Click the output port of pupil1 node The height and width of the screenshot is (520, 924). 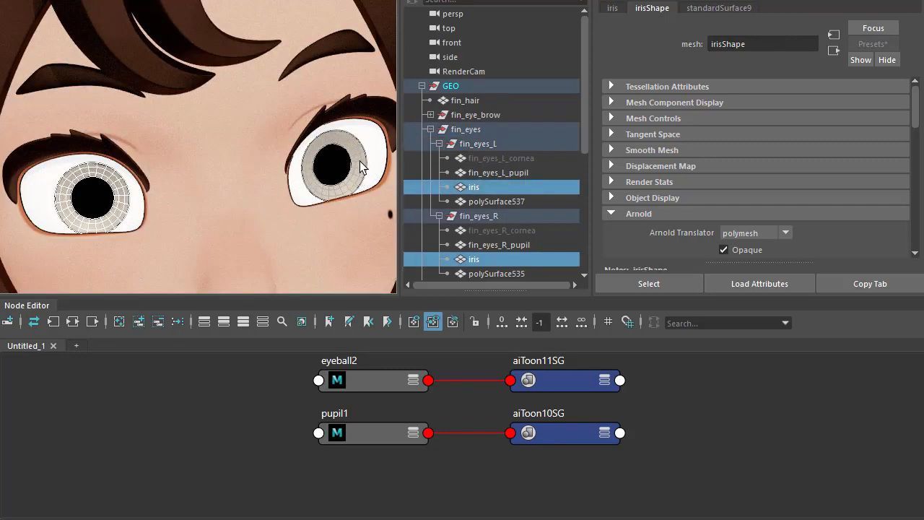428,433
